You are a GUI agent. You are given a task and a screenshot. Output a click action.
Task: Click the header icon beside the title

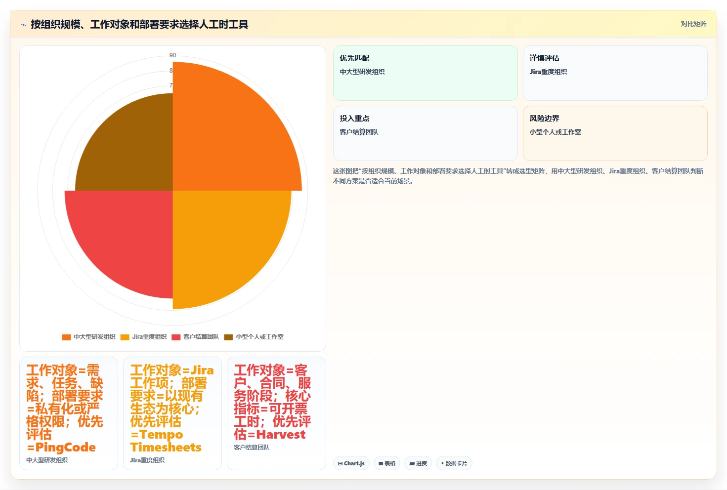23,25
